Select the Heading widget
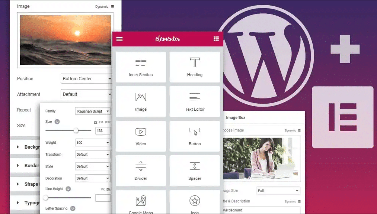Screen dimensions: 377x214 [195, 67]
